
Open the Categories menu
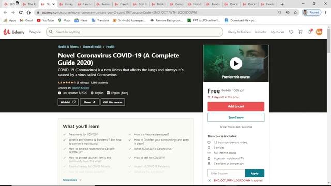[35, 32]
